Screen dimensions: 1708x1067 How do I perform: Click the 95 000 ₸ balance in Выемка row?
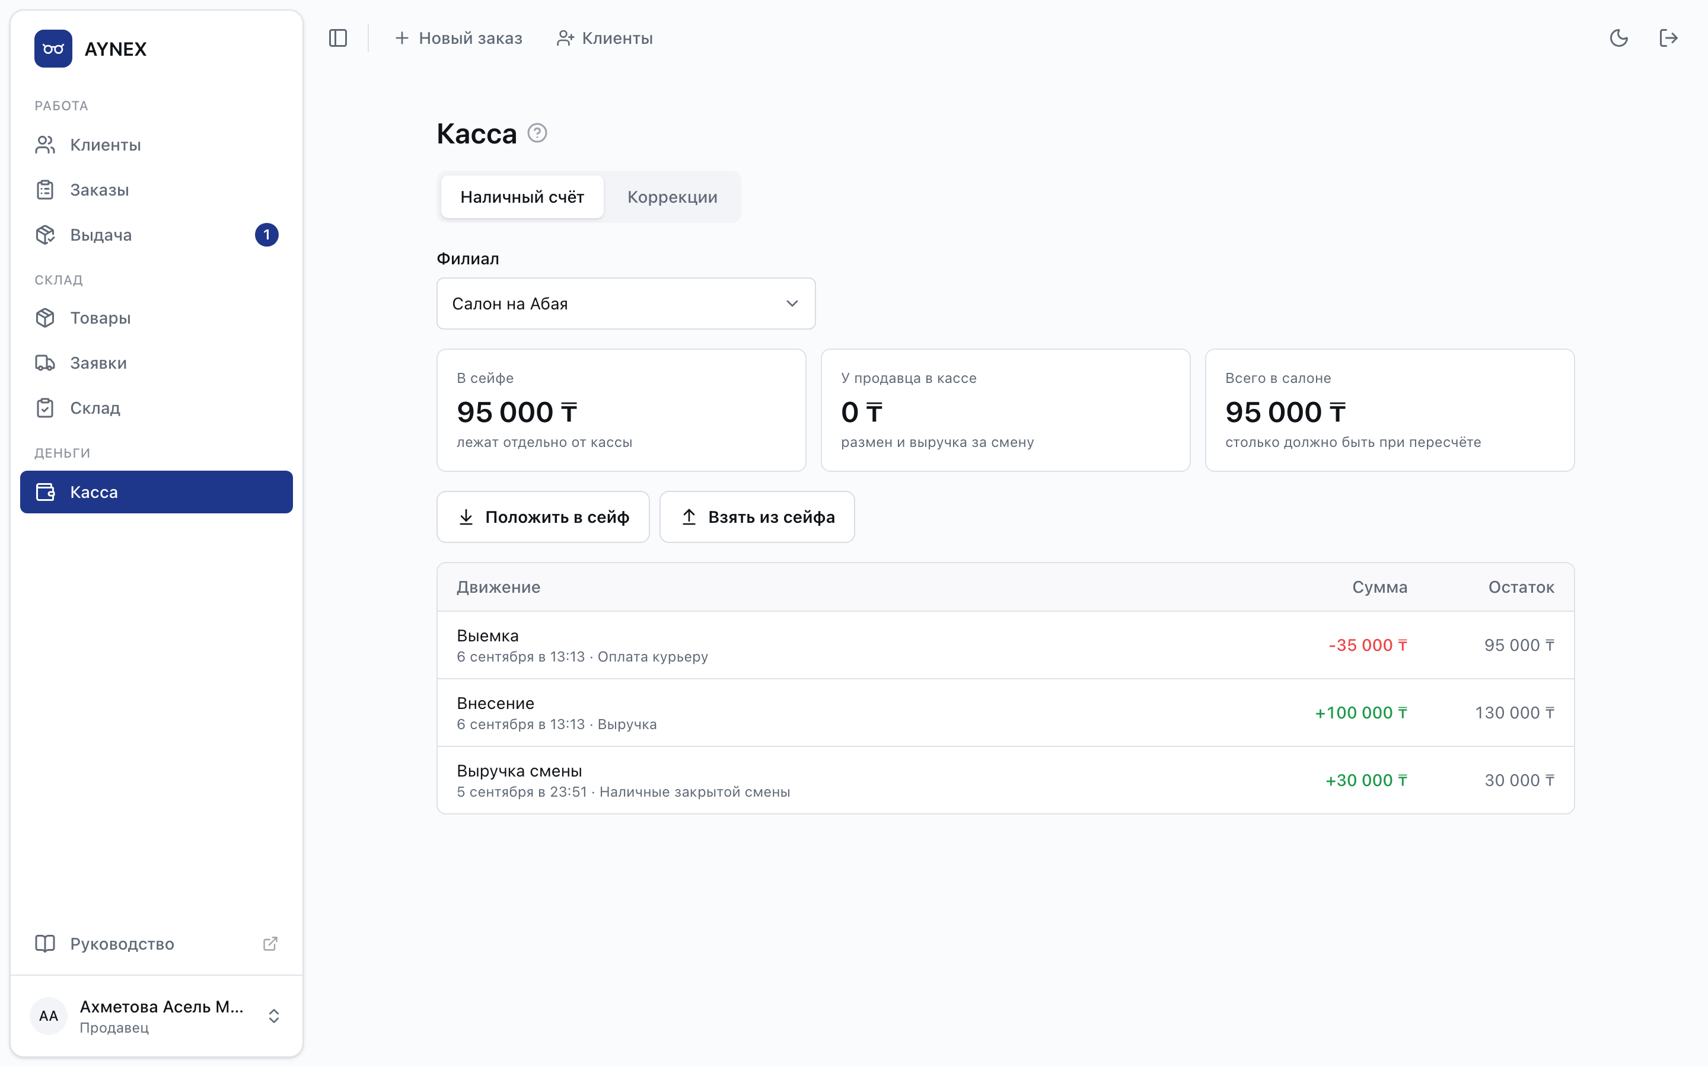1519,645
